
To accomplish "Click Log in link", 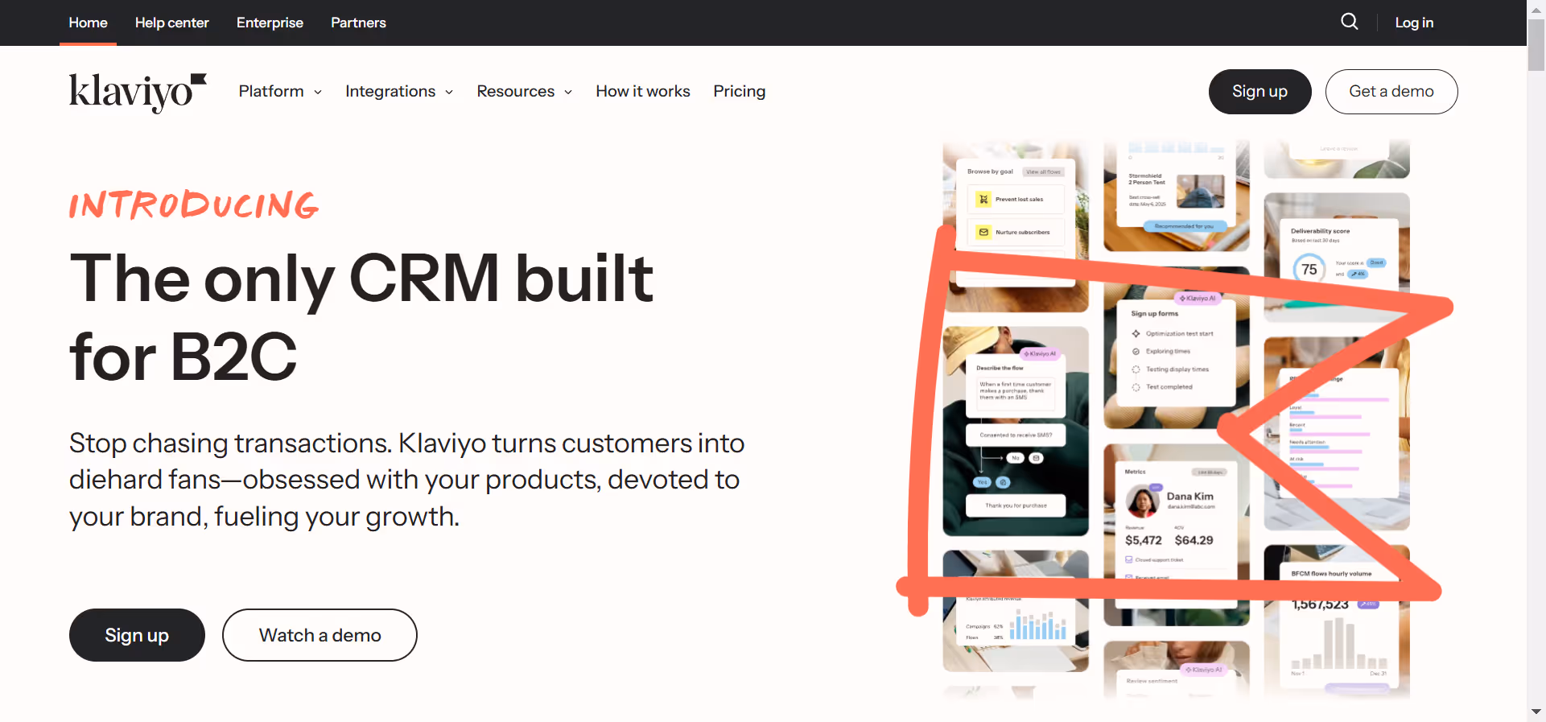I will tap(1414, 23).
